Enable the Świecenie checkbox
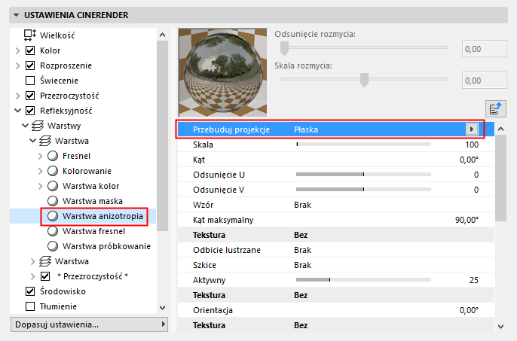This screenshot has height=341, width=517. click(31, 81)
